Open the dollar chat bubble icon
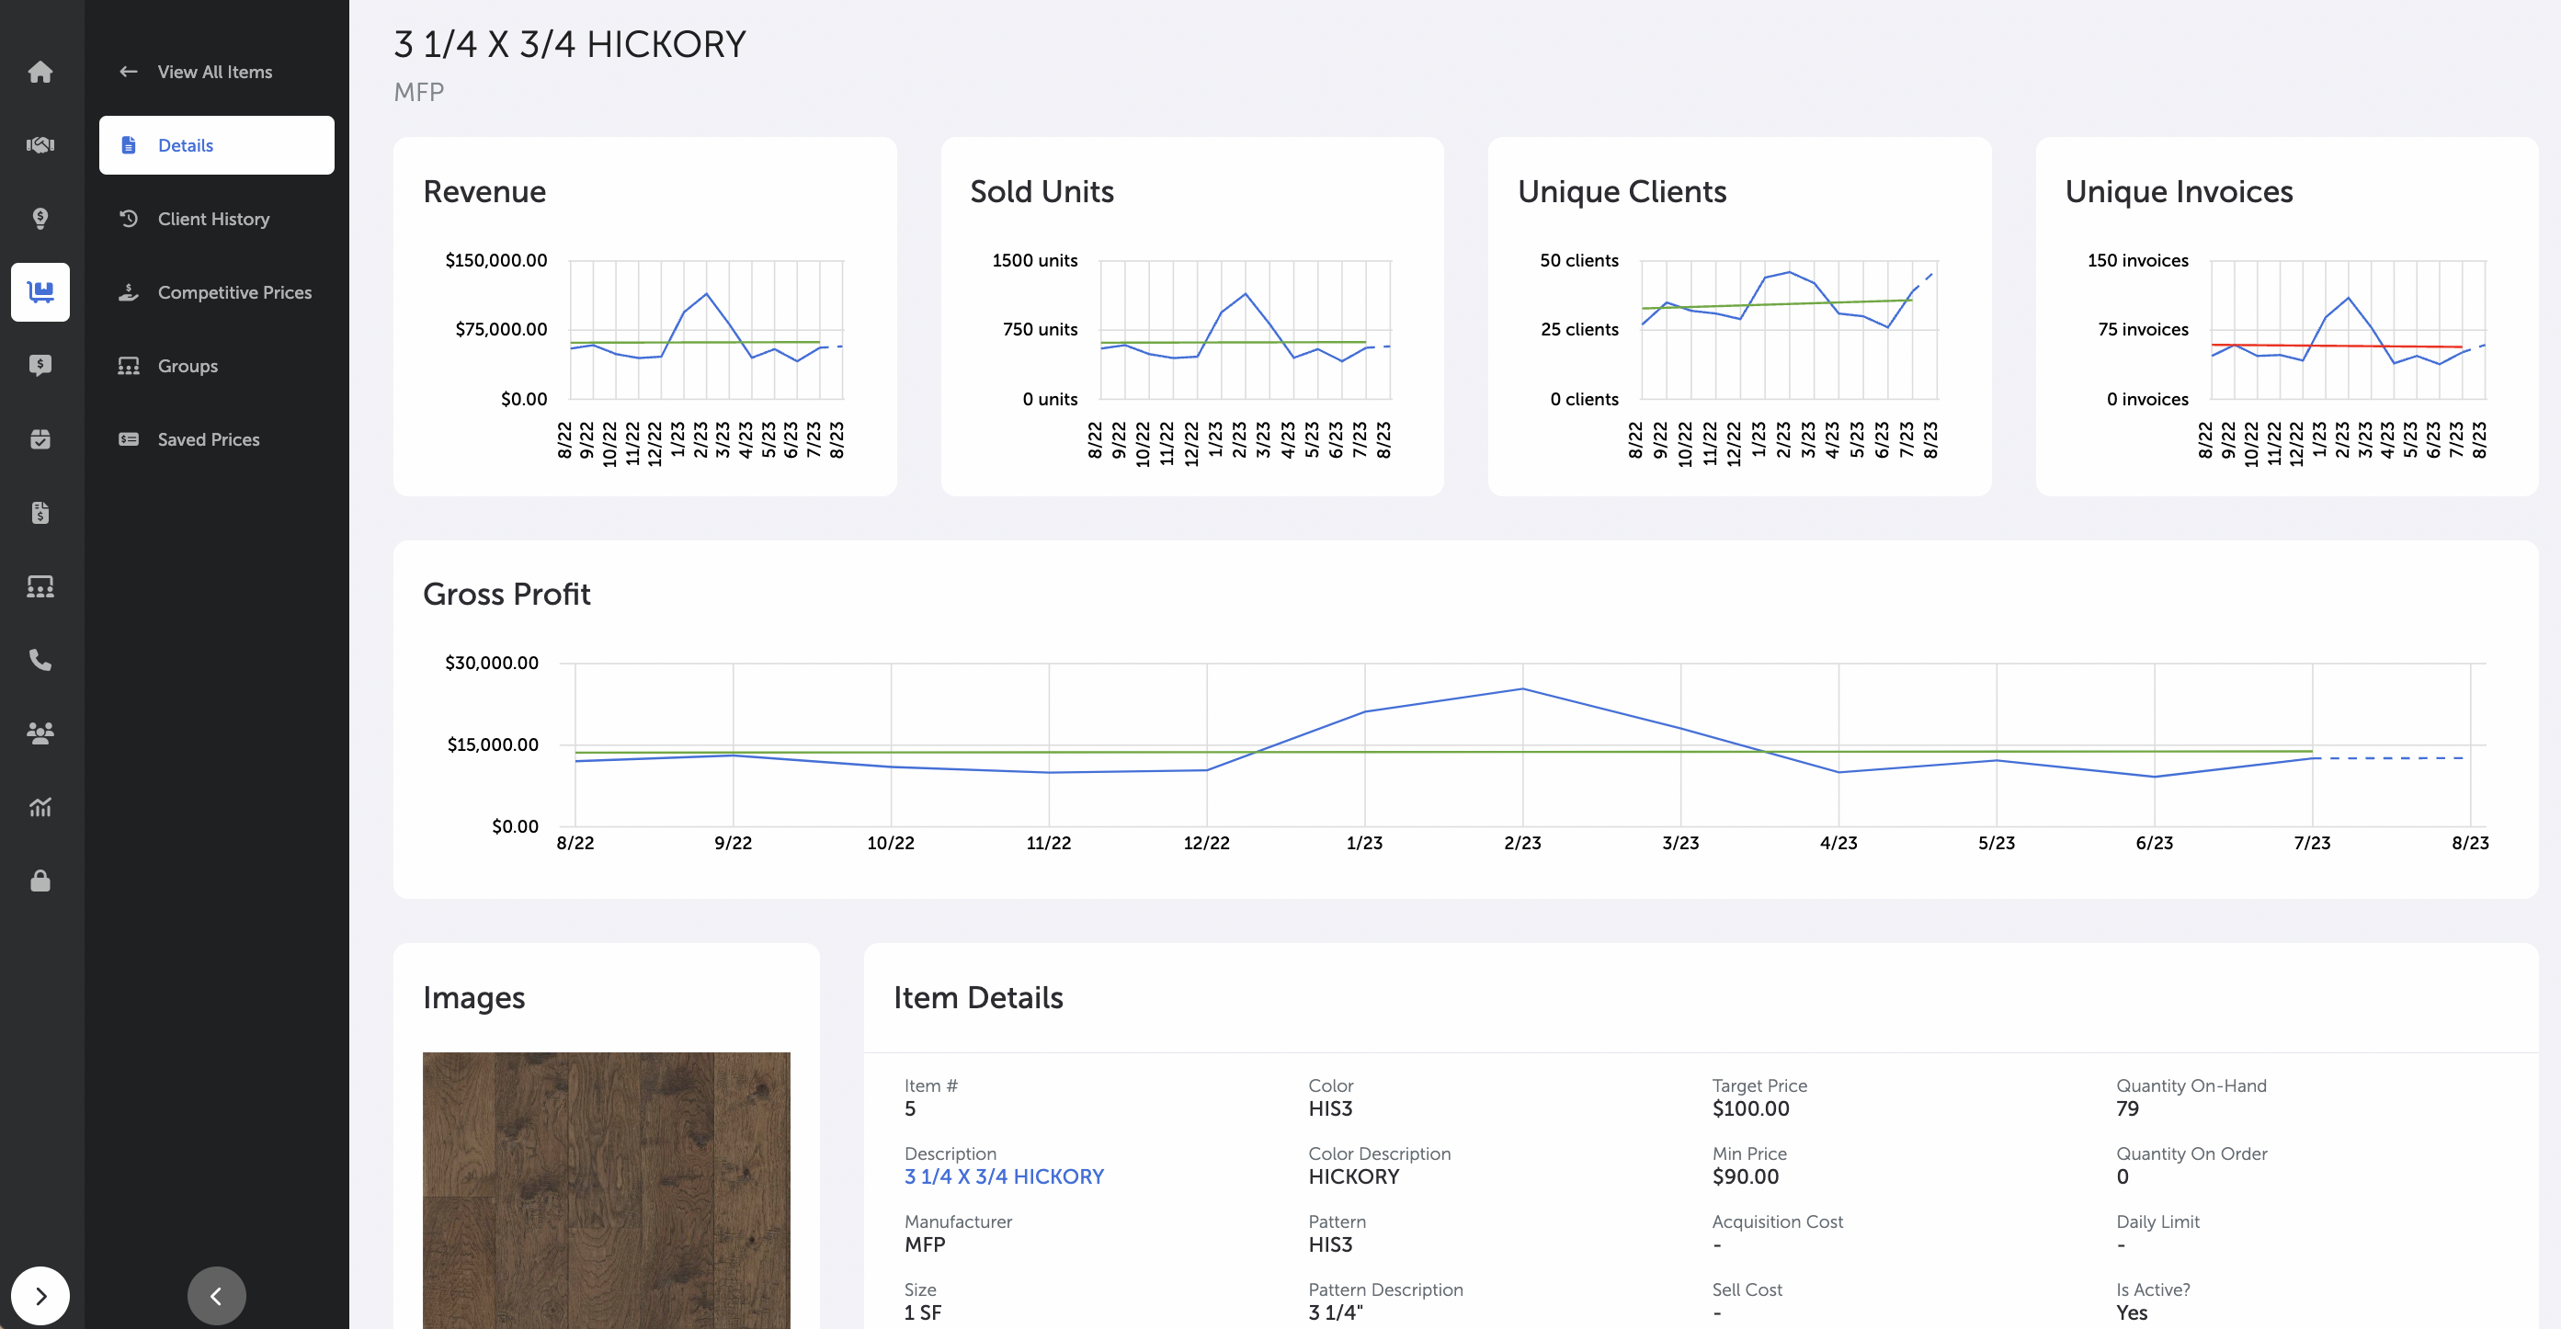This screenshot has width=2561, height=1329. [x=40, y=365]
